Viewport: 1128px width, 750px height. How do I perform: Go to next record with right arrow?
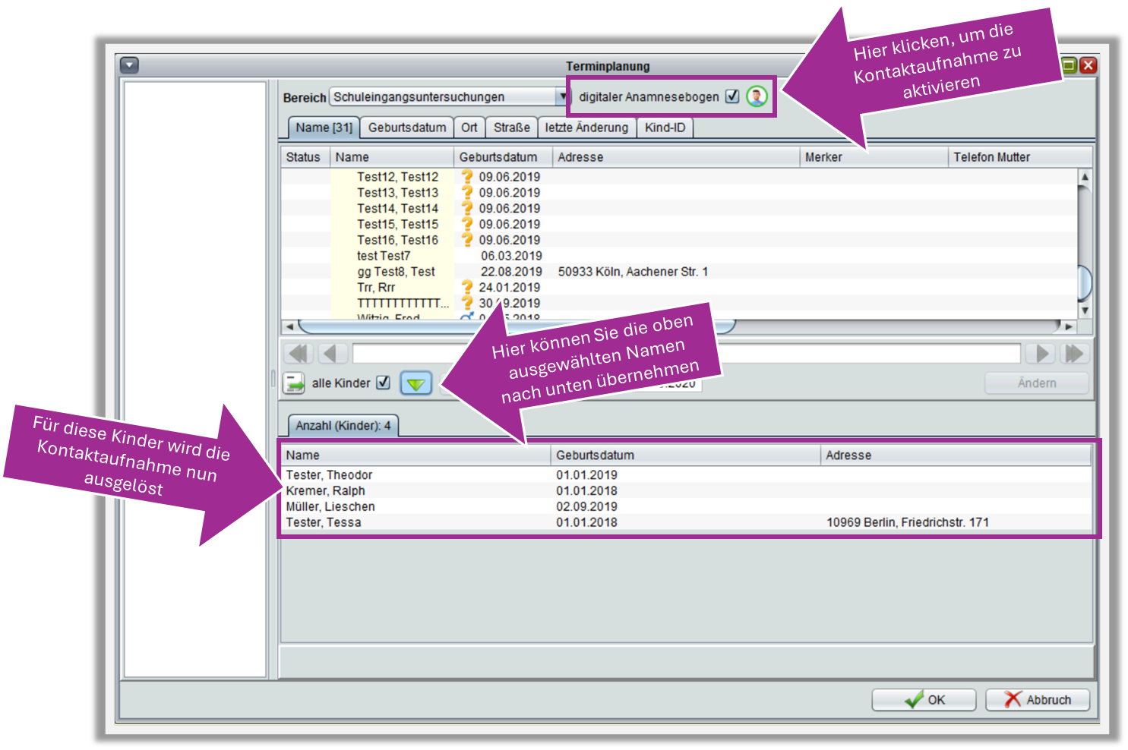click(x=1042, y=354)
